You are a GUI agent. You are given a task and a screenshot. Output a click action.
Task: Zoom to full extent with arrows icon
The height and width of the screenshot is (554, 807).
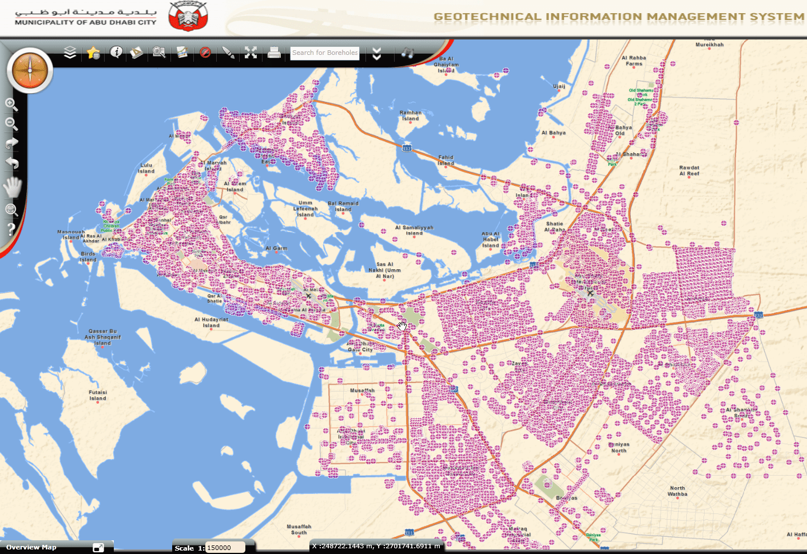[x=251, y=53]
